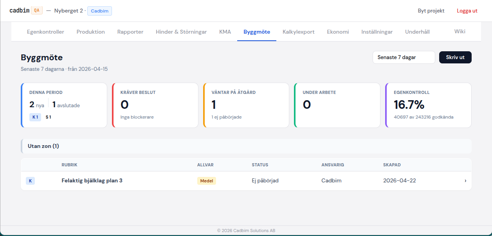Screen dimensions: 492x236
Task: Click the Medel severity badge
Action: (x=206, y=181)
